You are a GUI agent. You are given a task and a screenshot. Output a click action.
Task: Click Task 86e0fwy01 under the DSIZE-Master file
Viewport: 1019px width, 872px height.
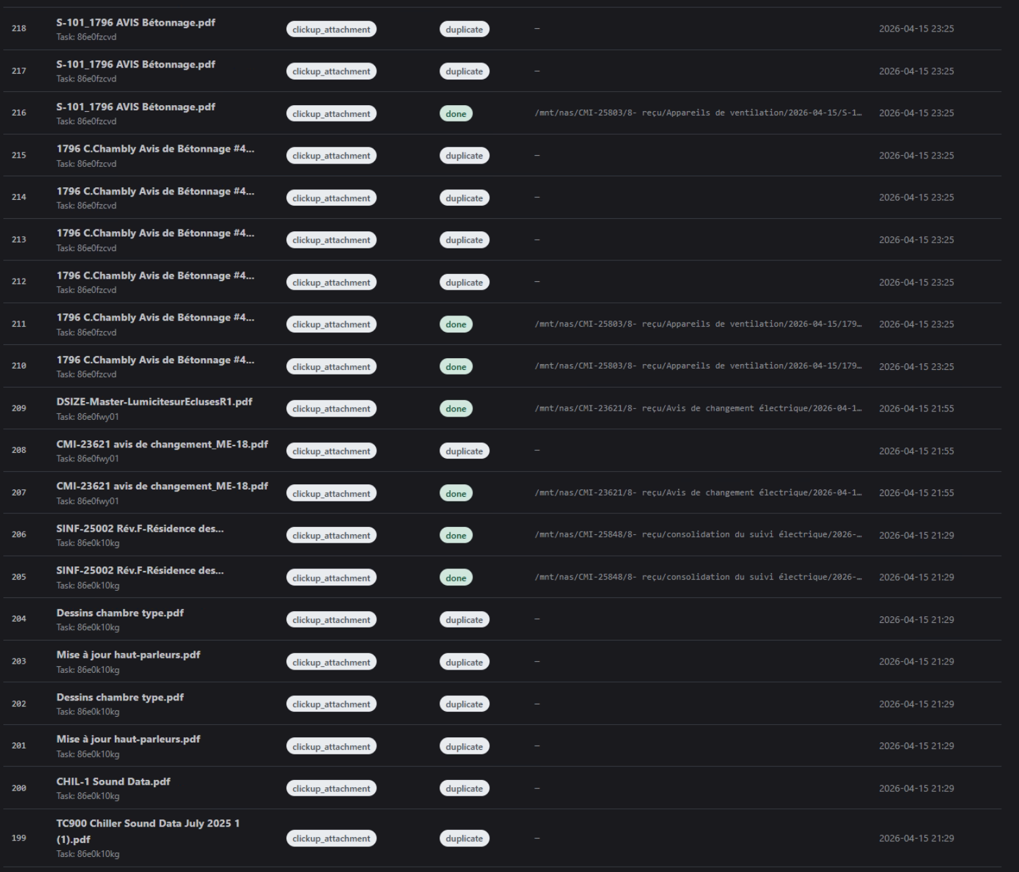87,417
